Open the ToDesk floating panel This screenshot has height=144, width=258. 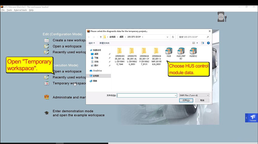(251, 118)
